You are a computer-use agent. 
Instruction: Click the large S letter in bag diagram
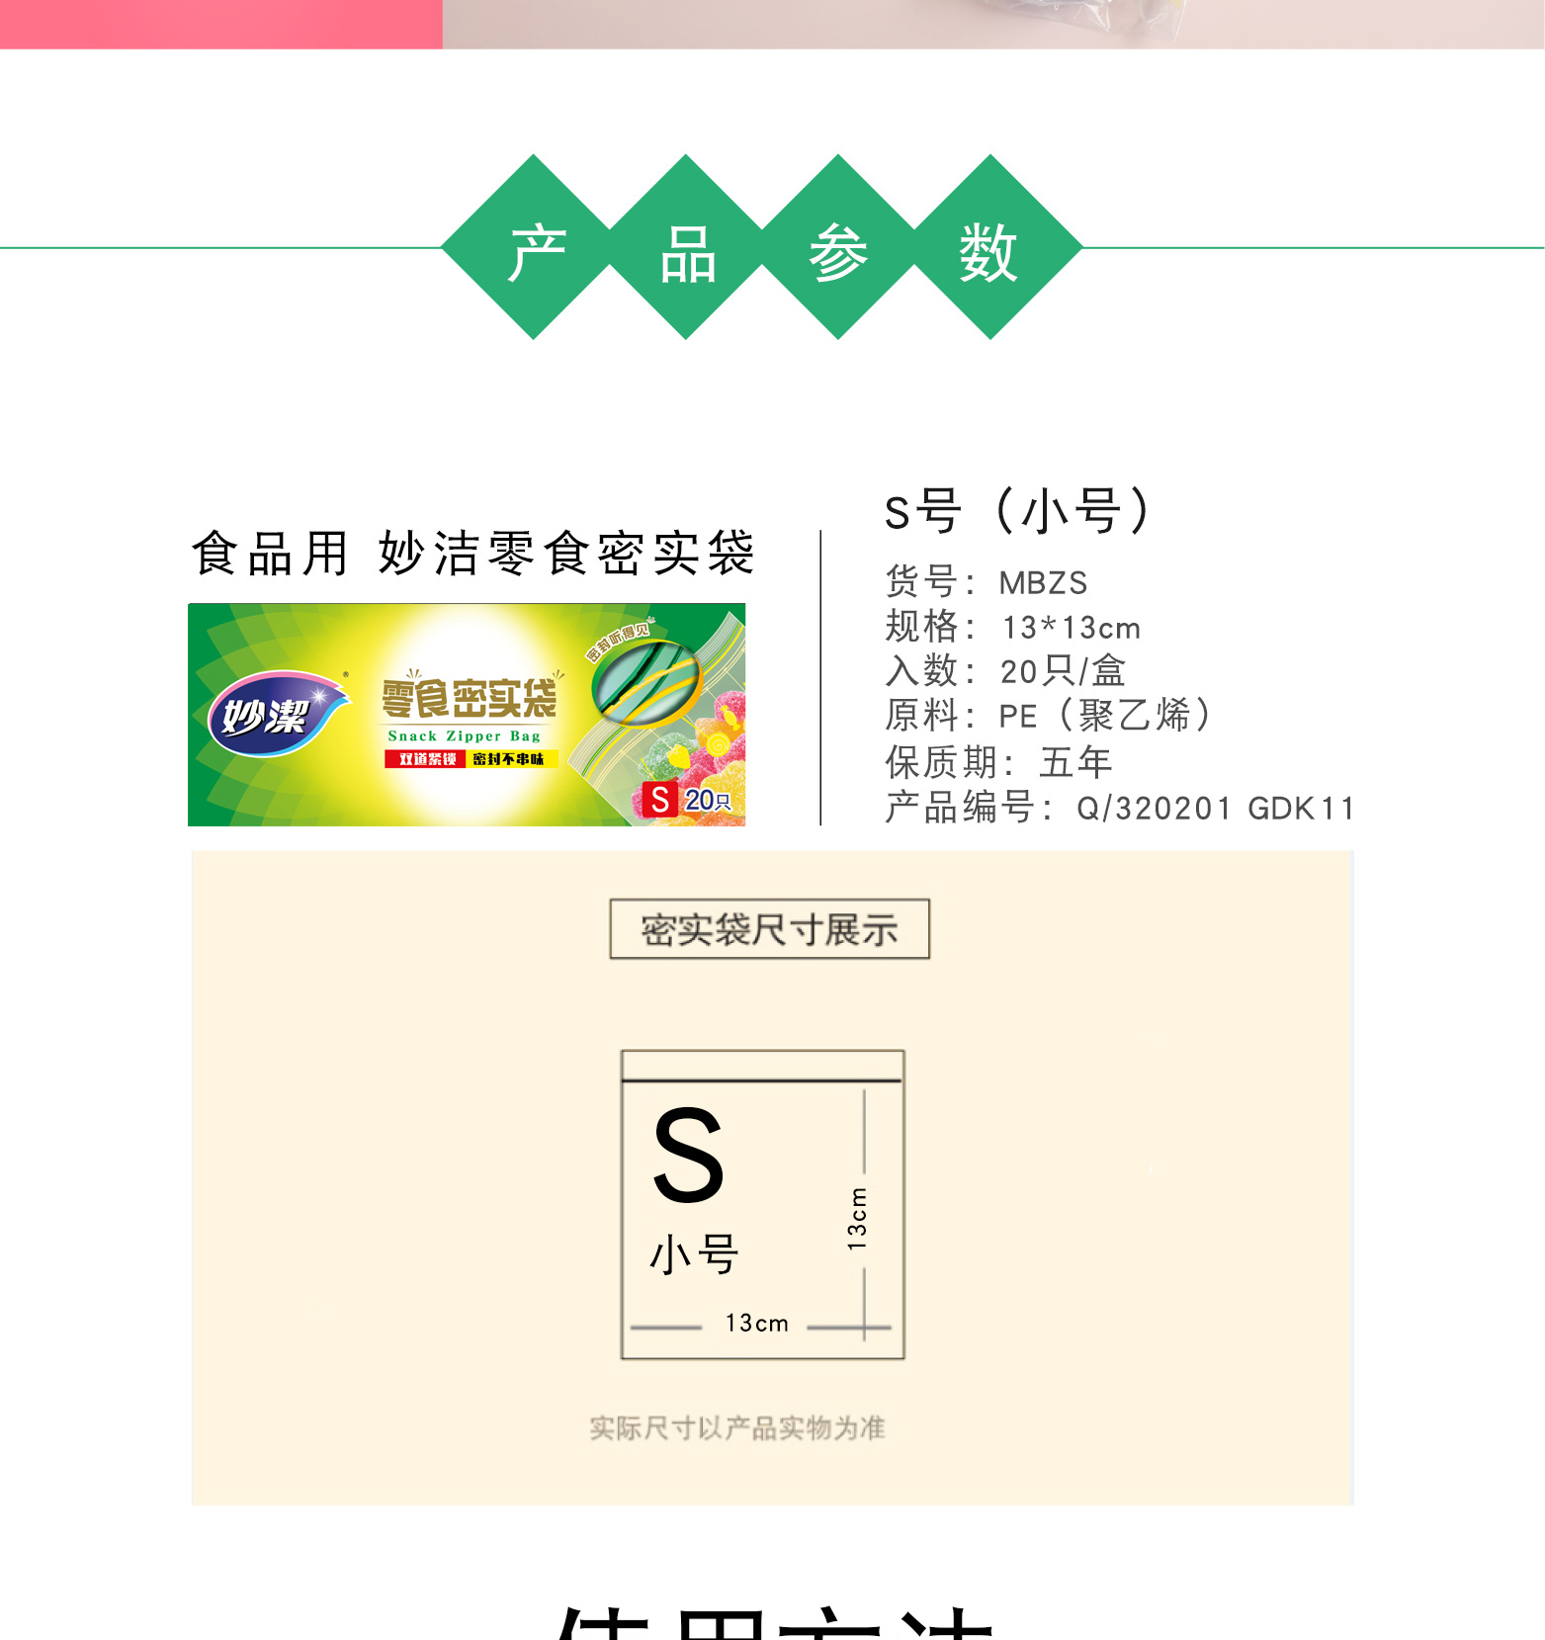(x=688, y=1155)
